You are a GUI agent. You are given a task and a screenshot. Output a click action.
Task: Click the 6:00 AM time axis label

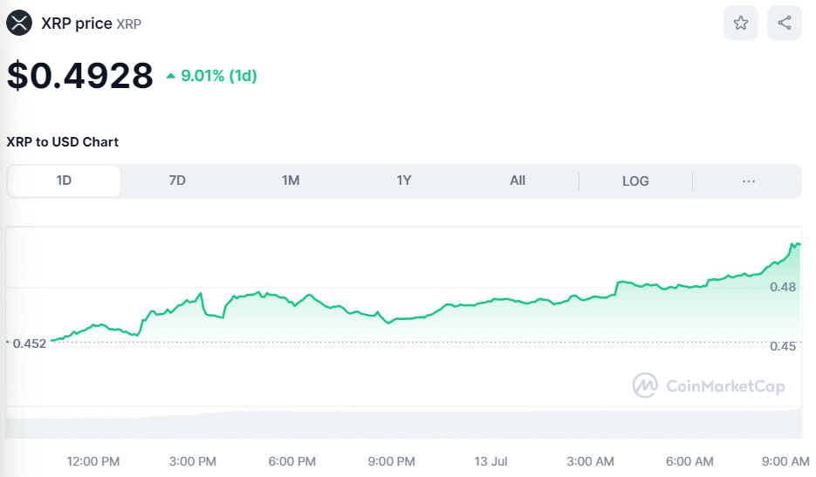[x=689, y=461]
